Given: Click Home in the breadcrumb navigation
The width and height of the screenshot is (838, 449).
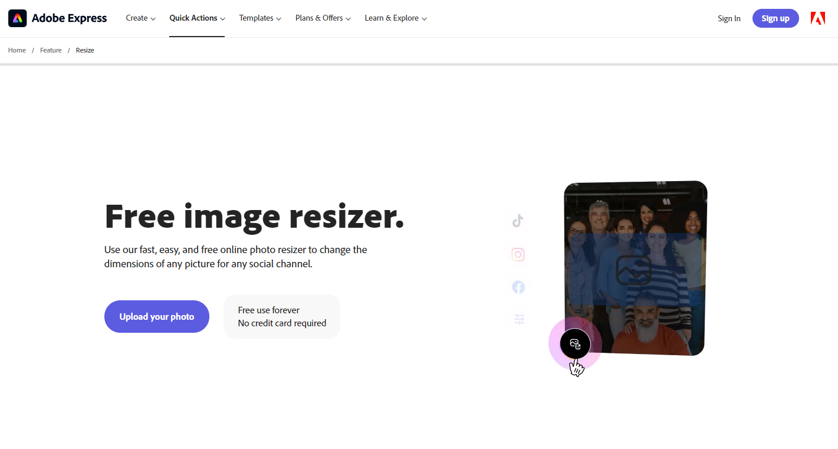Looking at the screenshot, I should (x=17, y=50).
